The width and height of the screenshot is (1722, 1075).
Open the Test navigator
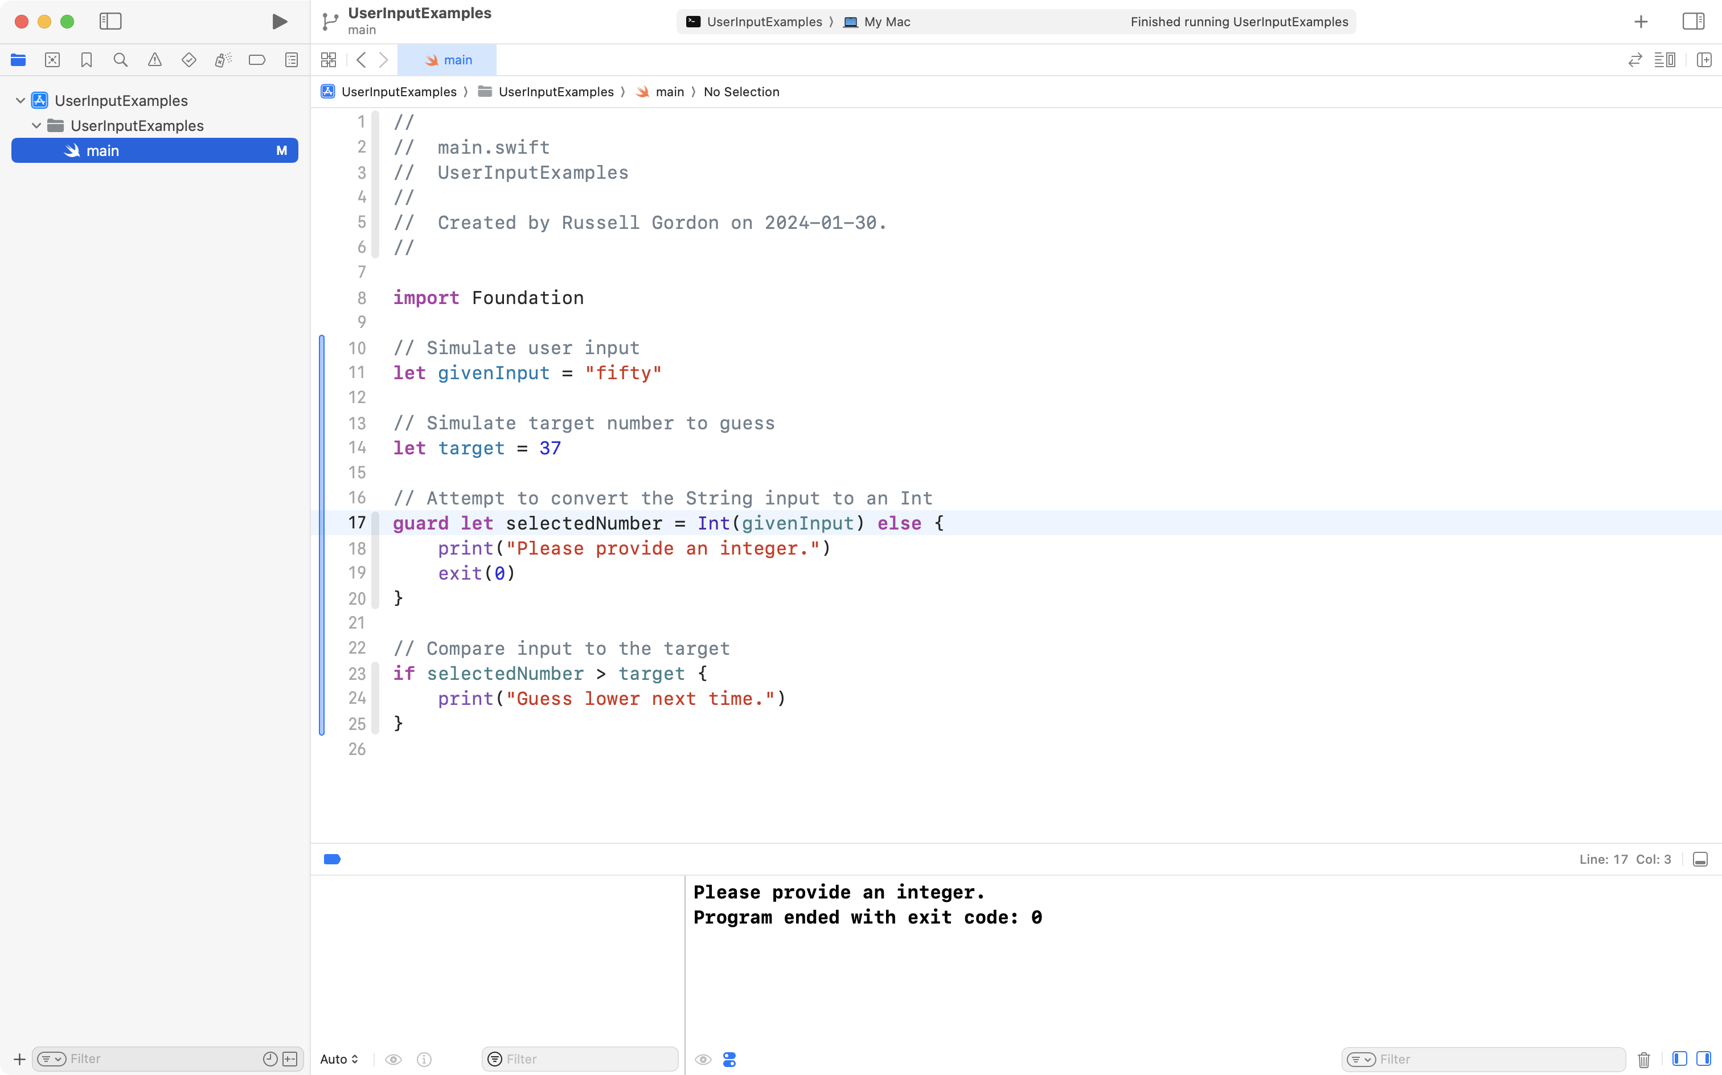188,60
